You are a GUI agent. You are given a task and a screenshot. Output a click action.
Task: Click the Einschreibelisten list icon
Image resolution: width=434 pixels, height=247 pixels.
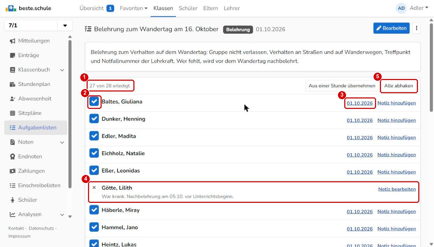(13, 185)
